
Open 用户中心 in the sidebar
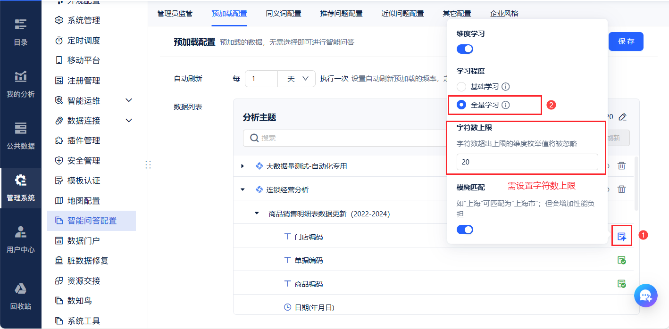tap(20, 239)
